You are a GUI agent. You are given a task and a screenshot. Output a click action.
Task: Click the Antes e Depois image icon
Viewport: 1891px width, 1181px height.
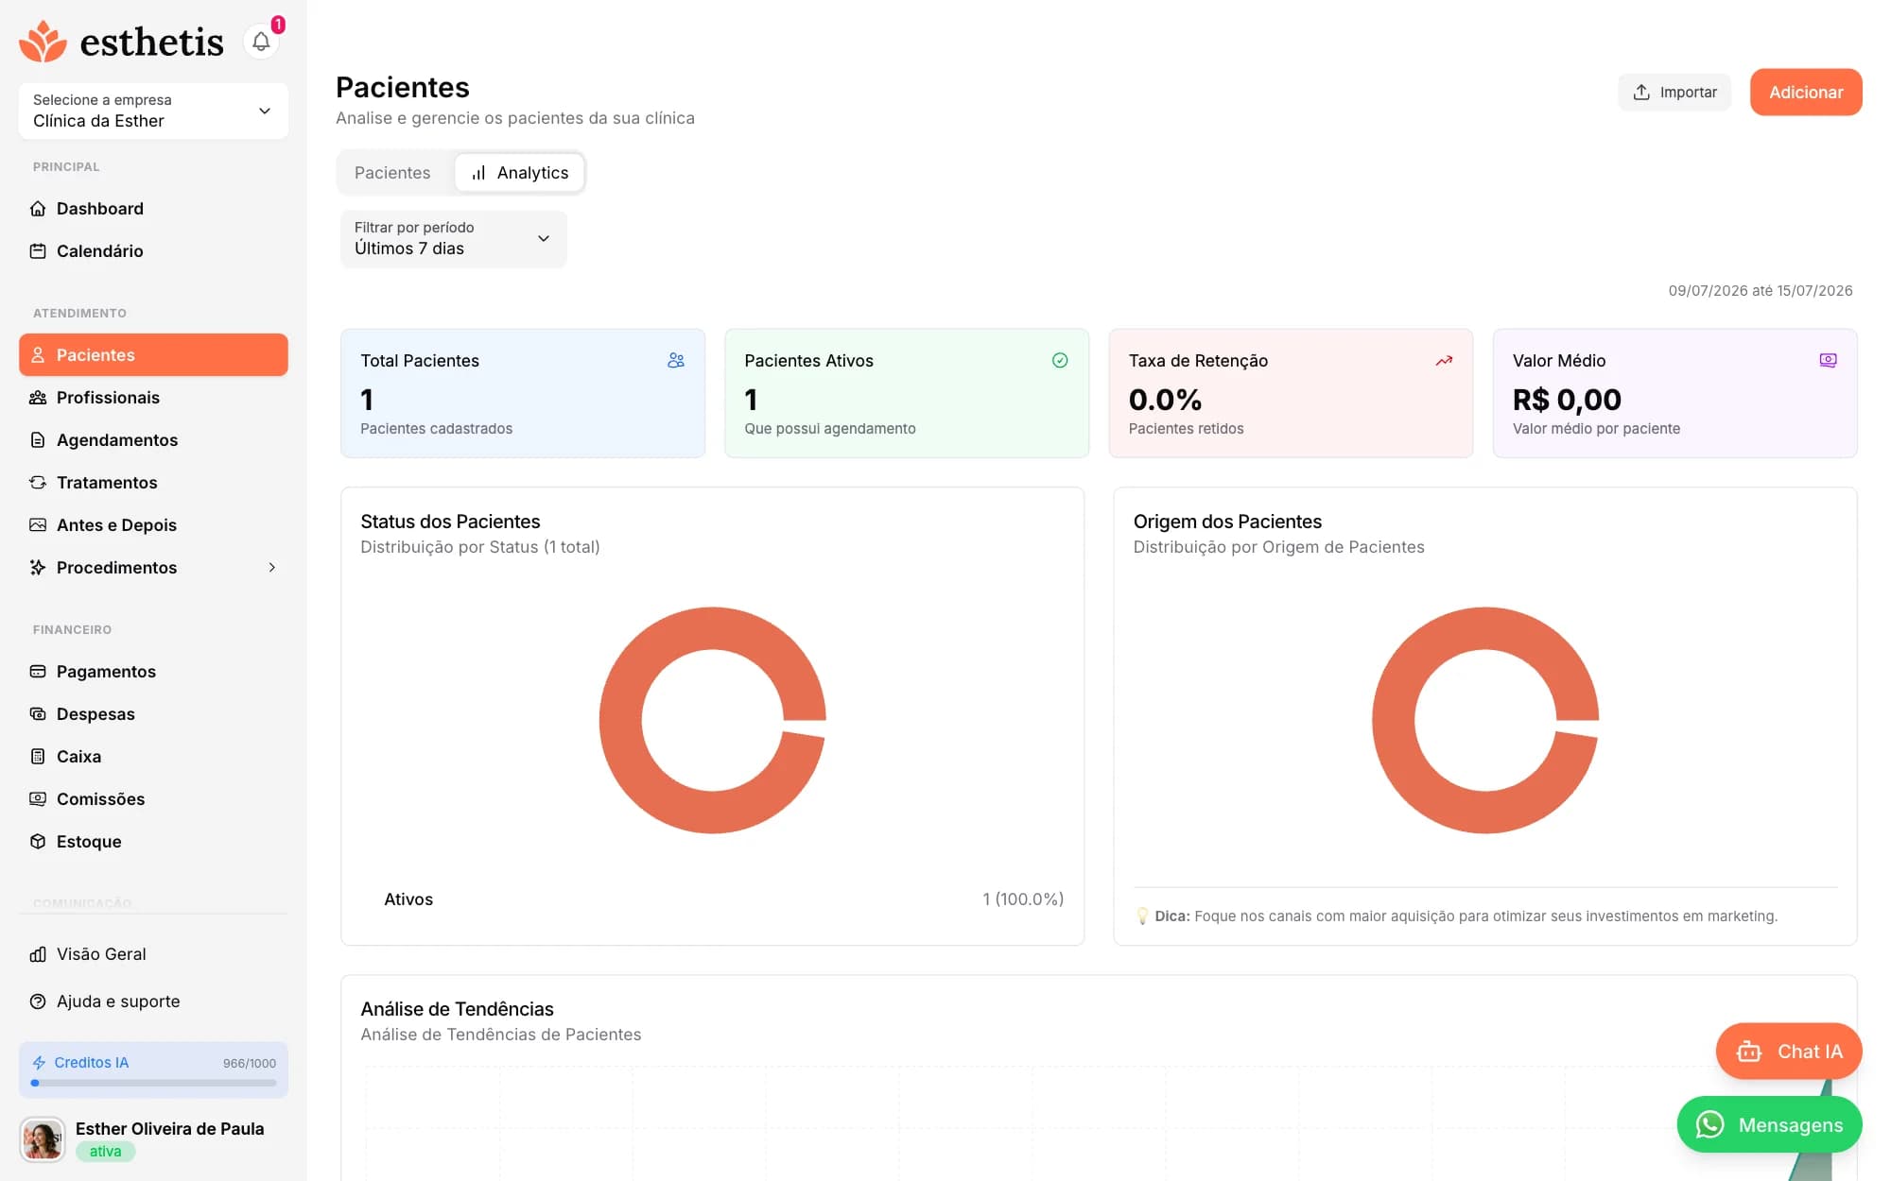[38, 525]
